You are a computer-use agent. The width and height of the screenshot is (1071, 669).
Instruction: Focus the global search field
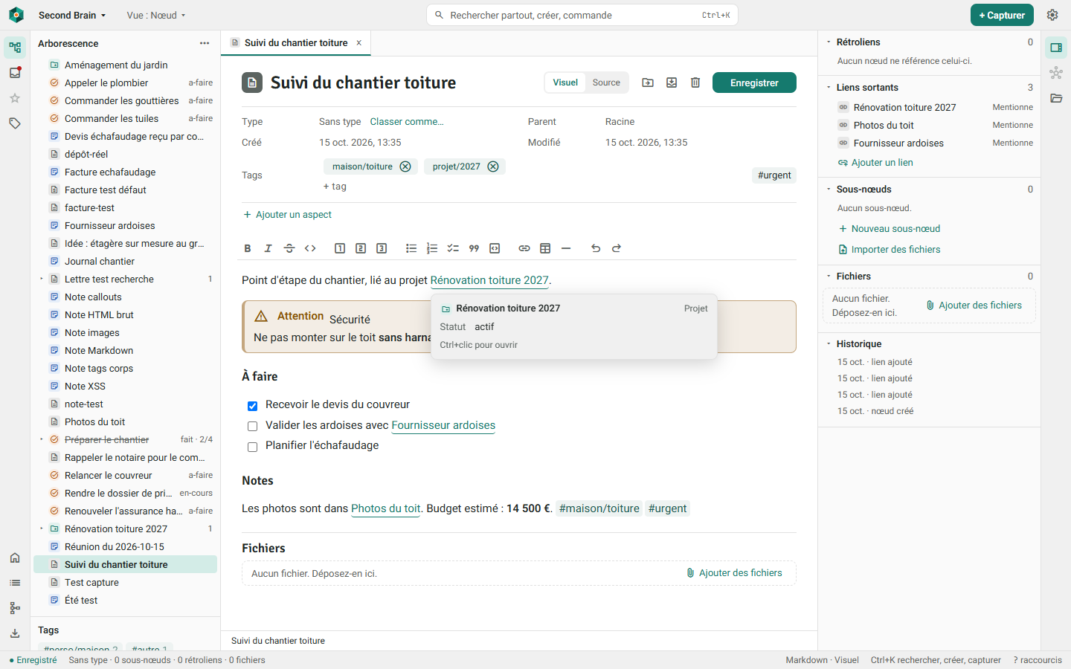click(582, 15)
